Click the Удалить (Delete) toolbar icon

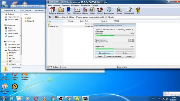[85, 11]
